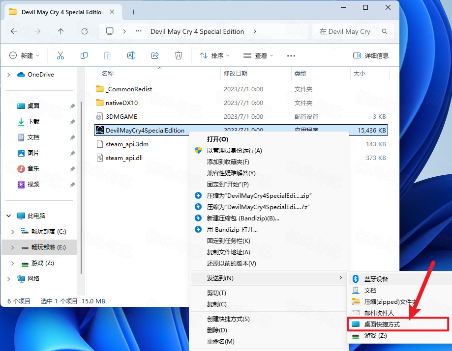Collapse the 此电脑 tree node
The image size is (452, 351).
click(9, 216)
